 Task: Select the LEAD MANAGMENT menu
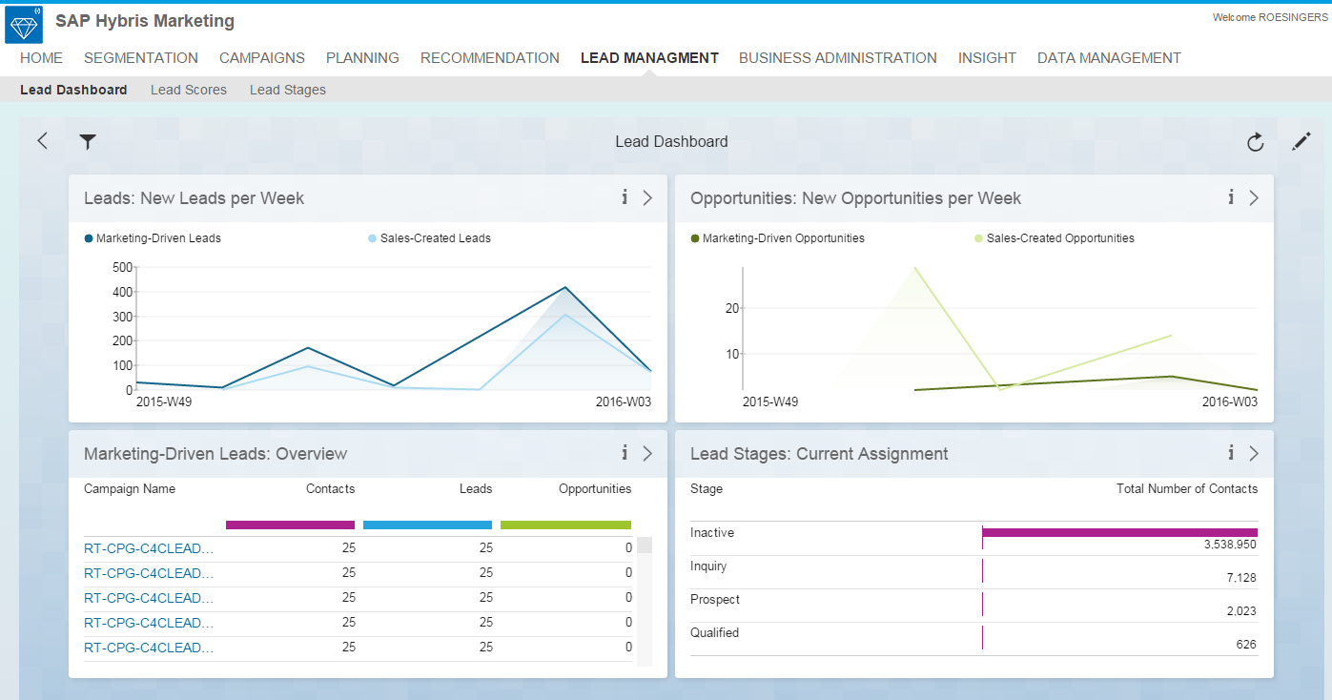click(x=649, y=58)
